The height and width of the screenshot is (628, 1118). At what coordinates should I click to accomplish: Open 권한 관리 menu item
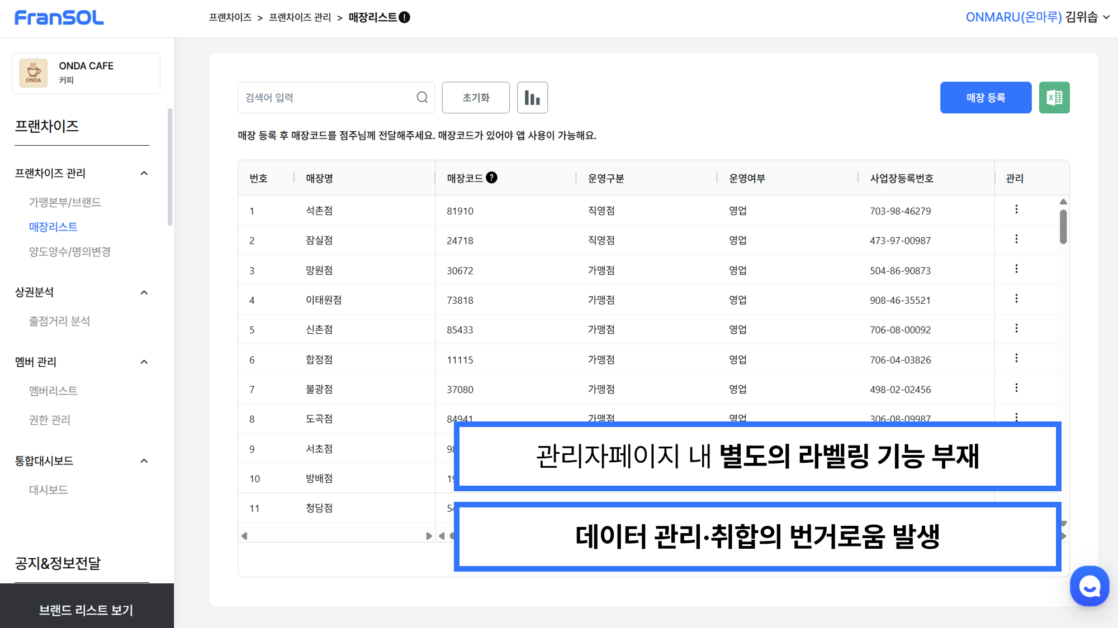coord(50,420)
